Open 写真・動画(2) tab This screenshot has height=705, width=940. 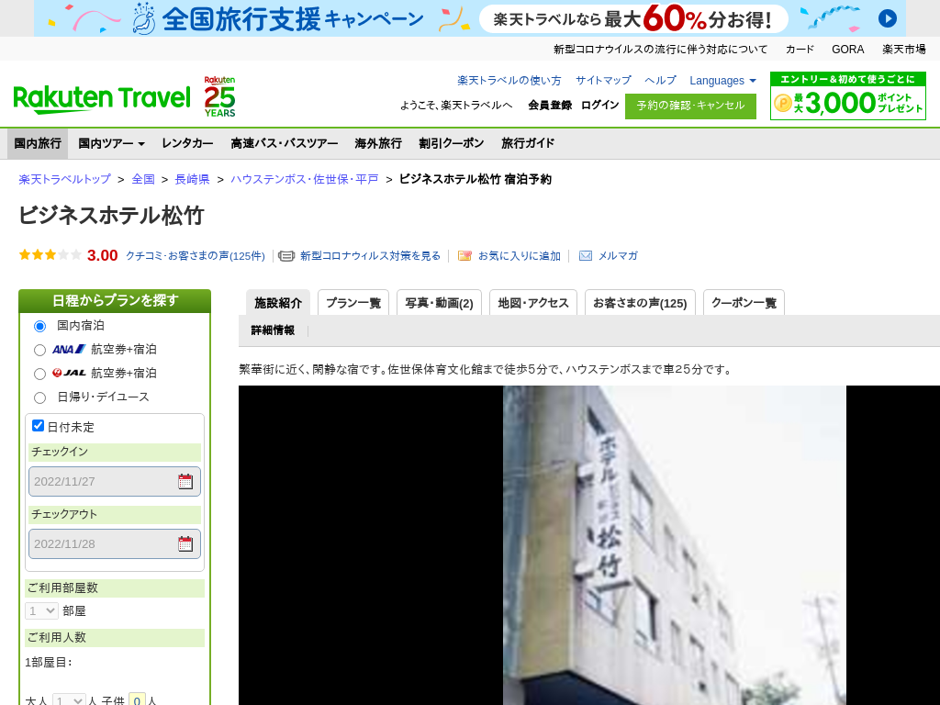point(439,303)
